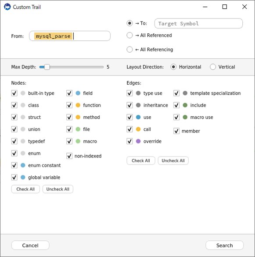Toggle the non-indexed nodes checkbox
The width and height of the screenshot is (255, 257).
(69, 156)
